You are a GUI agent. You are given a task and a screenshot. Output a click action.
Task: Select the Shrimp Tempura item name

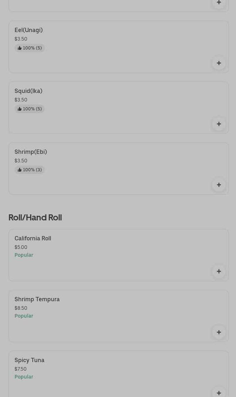pyautogui.click(x=37, y=299)
